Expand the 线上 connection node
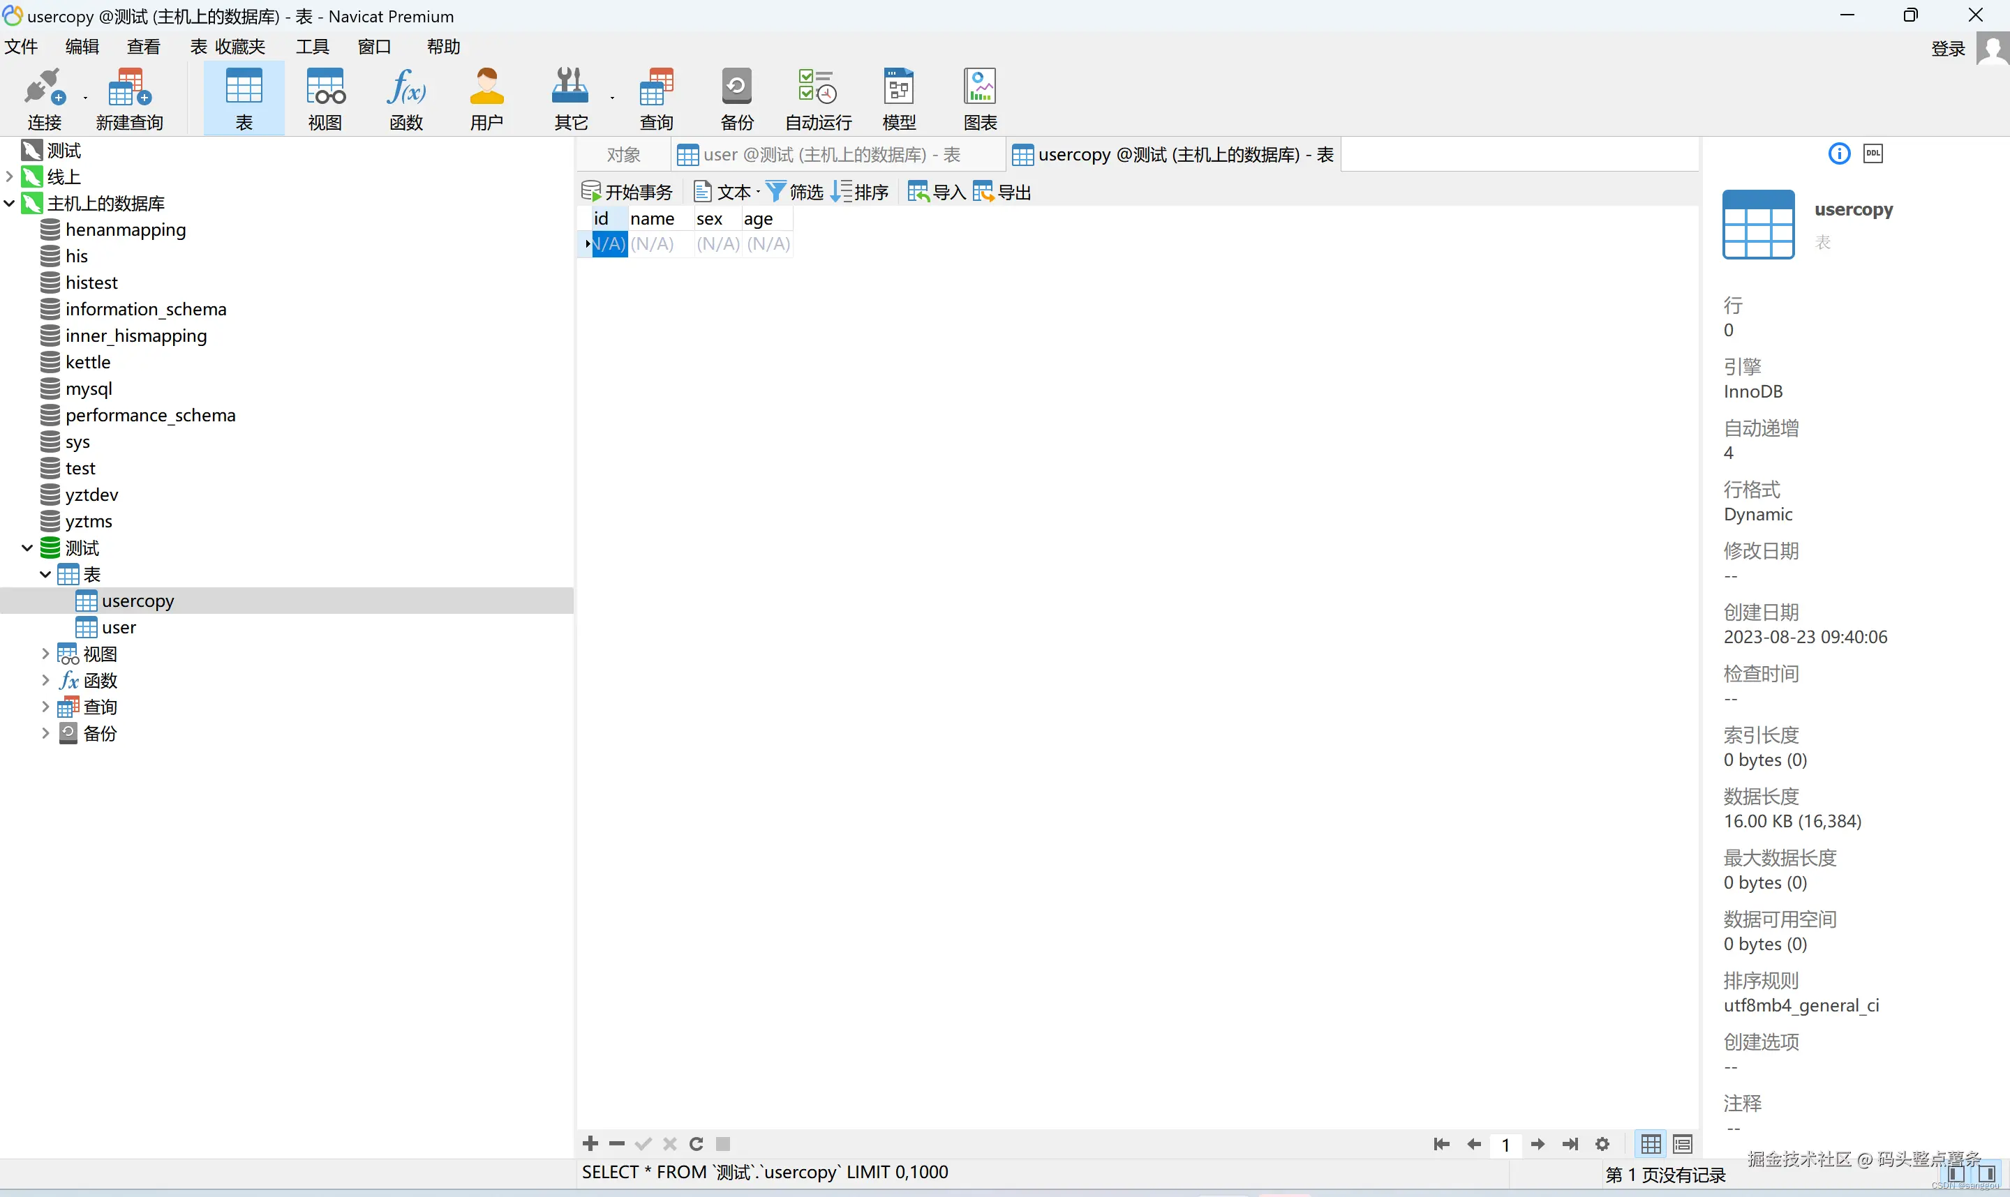Image resolution: width=2010 pixels, height=1197 pixels. (x=10, y=176)
